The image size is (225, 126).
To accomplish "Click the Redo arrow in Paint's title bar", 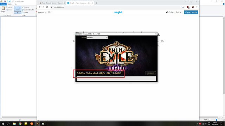I will [x=10, y=1].
